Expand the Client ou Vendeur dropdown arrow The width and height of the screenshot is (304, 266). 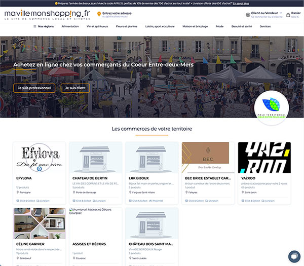click(x=281, y=13)
